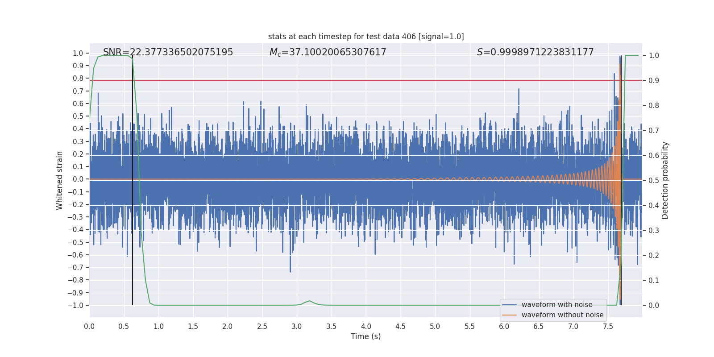Image resolution: width=714 pixels, height=357 pixels.
Task: Click the −1.0 tick on whitened strain axis
Action: pyautogui.click(x=75, y=305)
